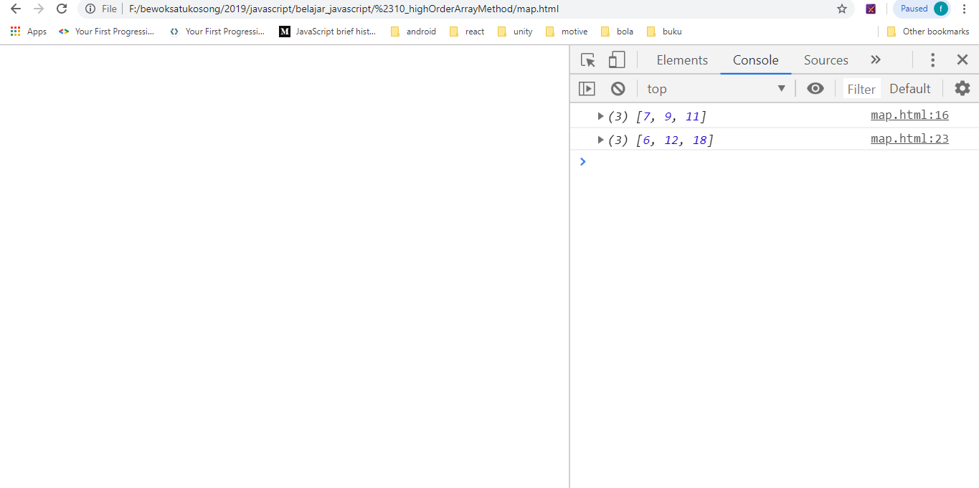Screen dimensions: 979x488
Task: Open the DevTools three-dot menu
Action: (932, 60)
